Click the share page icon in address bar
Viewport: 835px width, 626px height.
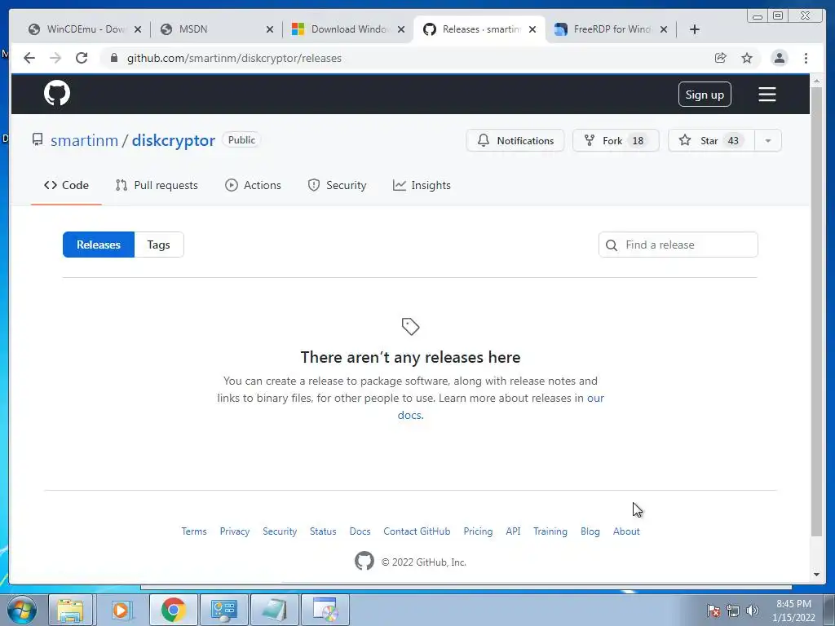coord(720,58)
